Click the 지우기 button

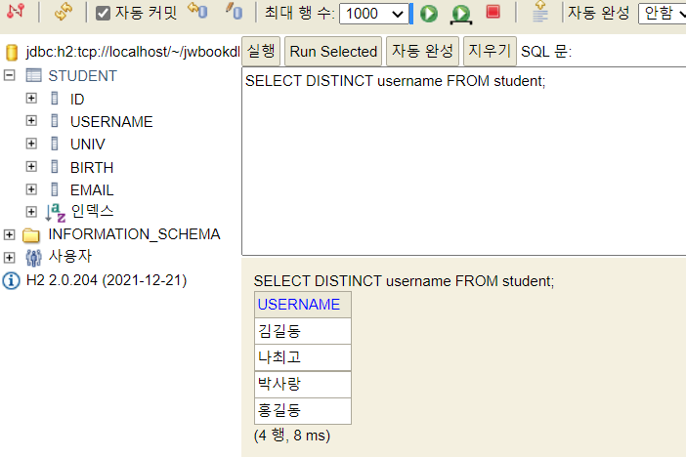click(490, 51)
